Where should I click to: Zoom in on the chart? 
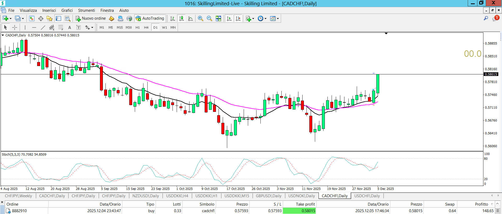(x=200, y=18)
